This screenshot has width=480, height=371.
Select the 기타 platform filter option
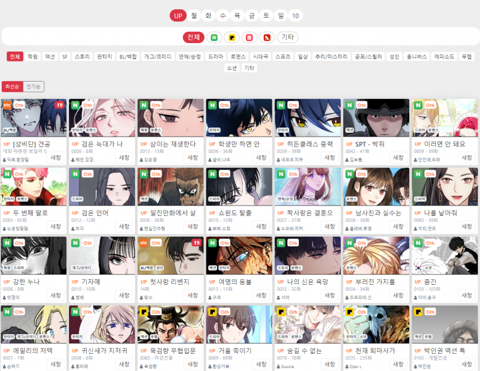point(288,37)
